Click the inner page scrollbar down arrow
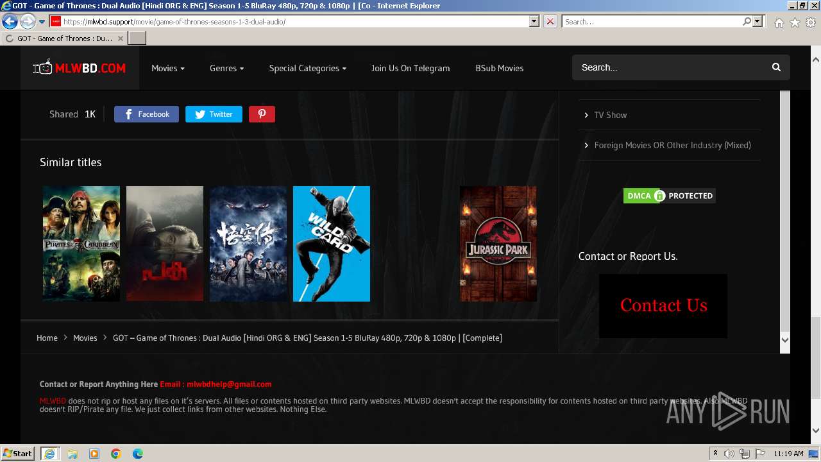This screenshot has height=462, width=821. point(785,339)
